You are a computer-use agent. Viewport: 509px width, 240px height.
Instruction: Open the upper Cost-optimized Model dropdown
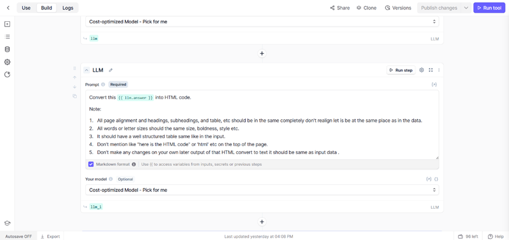tap(262, 22)
